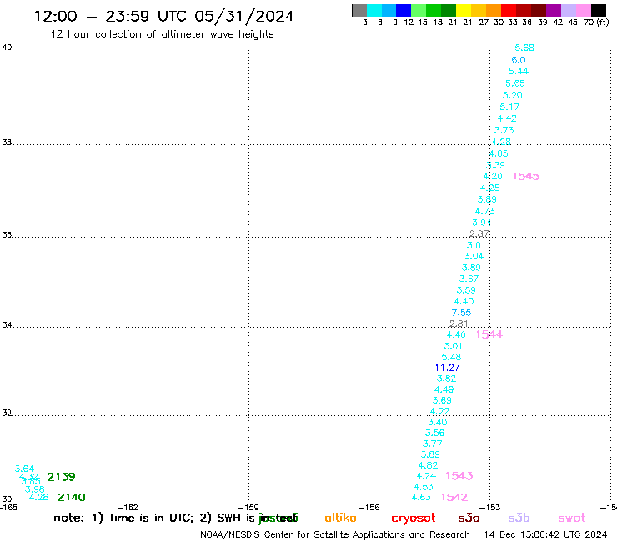
Task: Click the wave height value 3.73
Action: click(504, 130)
